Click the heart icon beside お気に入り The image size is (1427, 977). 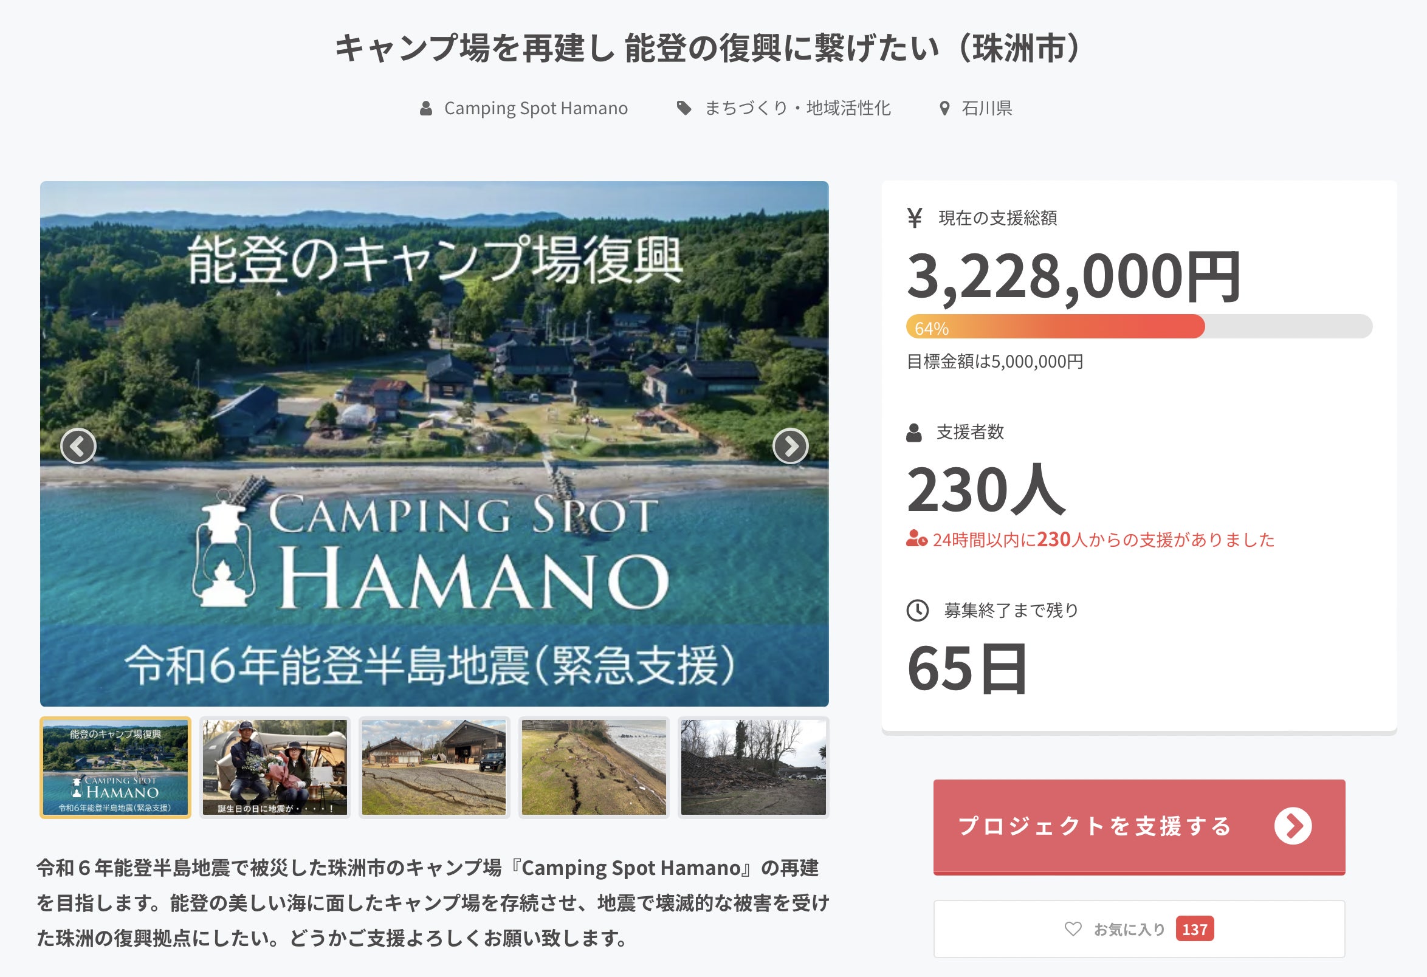(x=1073, y=929)
